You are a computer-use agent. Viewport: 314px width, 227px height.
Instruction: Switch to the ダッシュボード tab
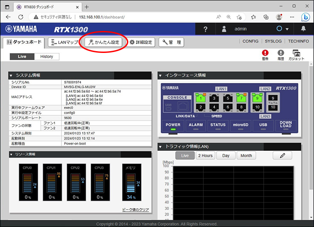pyautogui.click(x=24, y=42)
